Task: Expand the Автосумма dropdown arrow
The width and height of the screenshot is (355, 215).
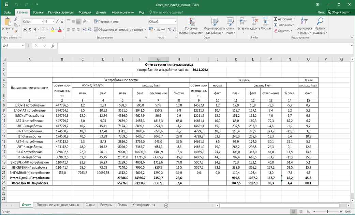Action: coord(295,19)
